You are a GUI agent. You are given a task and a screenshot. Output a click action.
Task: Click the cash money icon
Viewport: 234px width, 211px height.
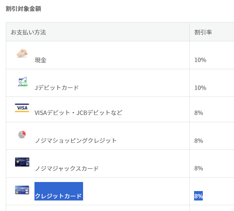tap(22, 53)
